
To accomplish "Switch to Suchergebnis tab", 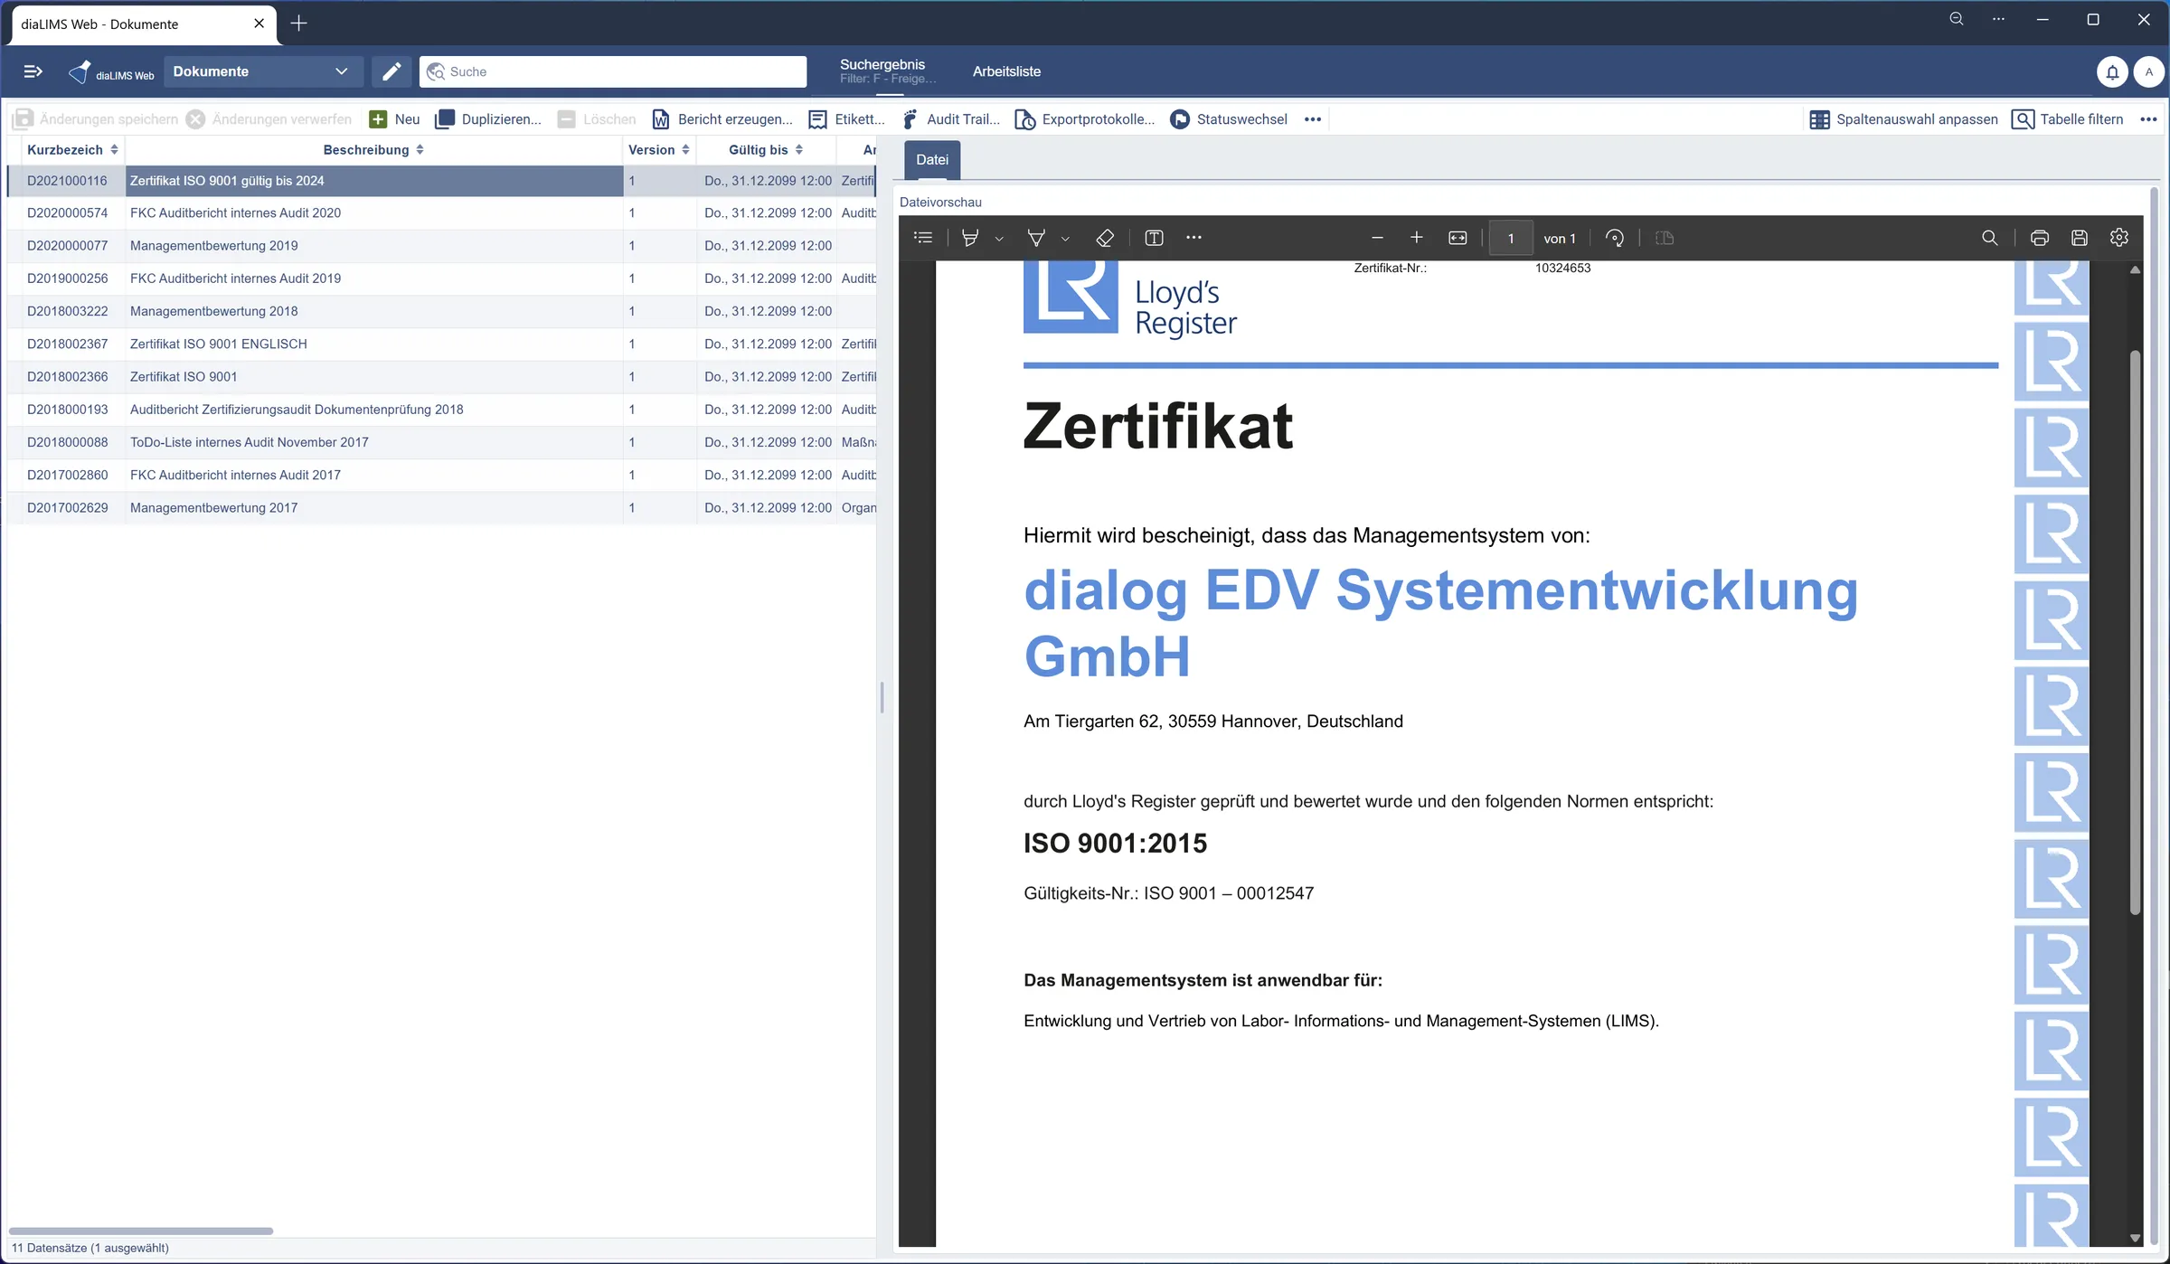I will tap(888, 71).
